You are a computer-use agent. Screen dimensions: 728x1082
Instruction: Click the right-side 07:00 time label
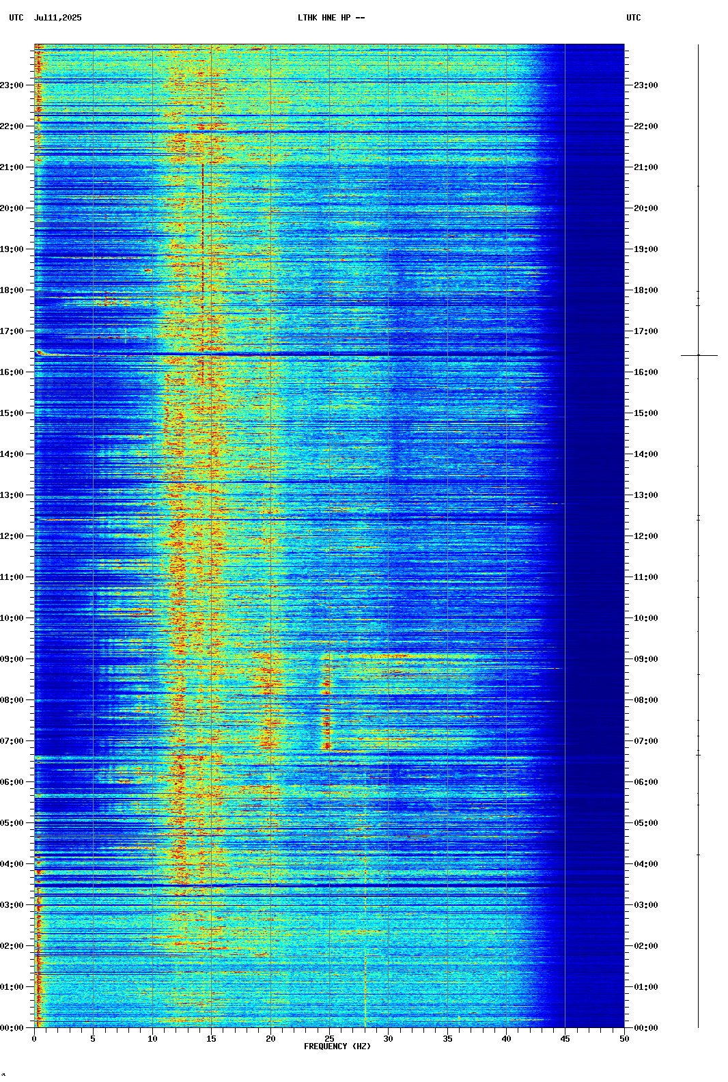(x=646, y=741)
